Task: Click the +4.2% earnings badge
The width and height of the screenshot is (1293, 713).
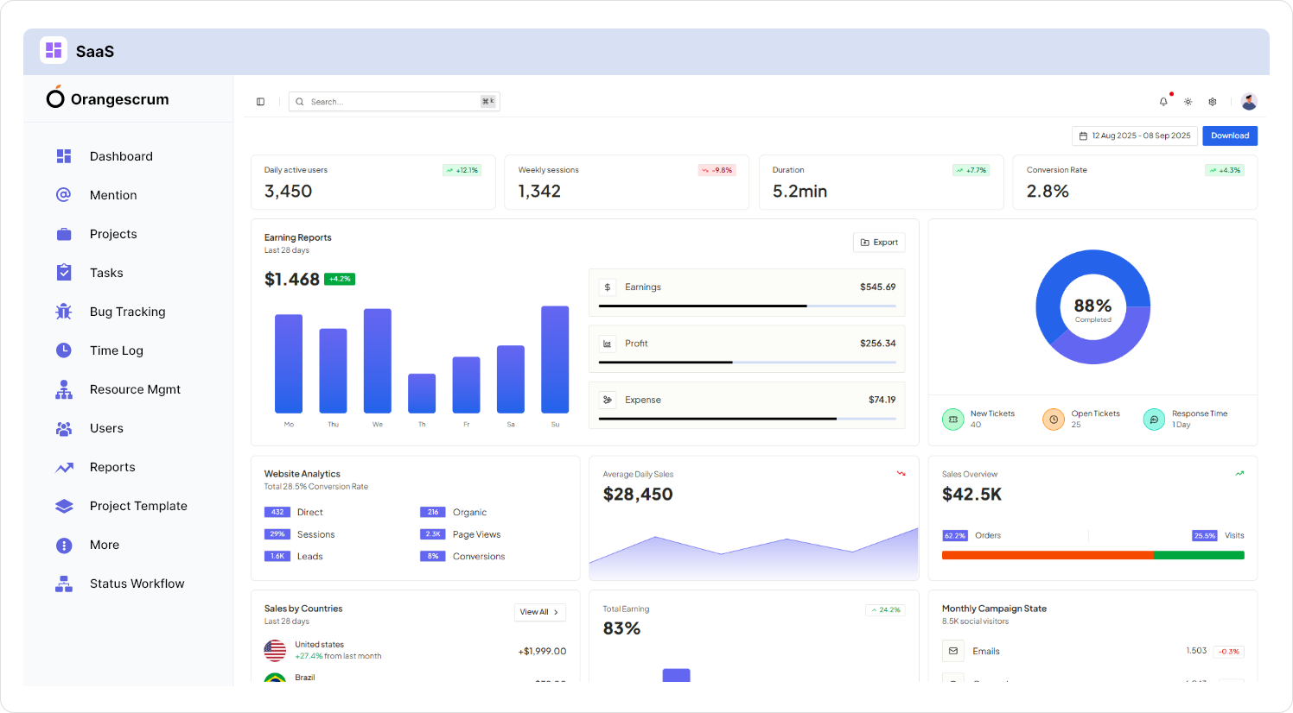Action: tap(340, 279)
